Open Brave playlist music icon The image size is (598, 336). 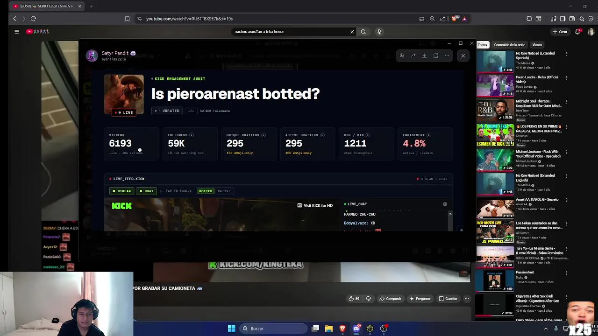point(554,19)
